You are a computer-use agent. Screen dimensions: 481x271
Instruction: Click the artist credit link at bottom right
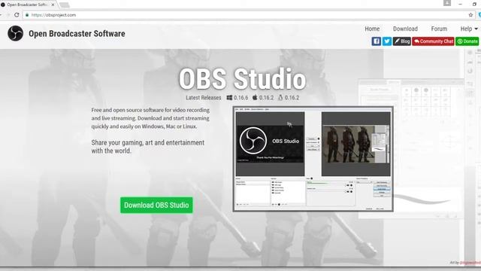point(470,263)
